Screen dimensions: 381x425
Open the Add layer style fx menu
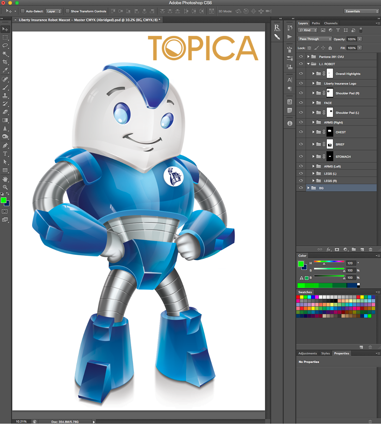click(x=328, y=249)
